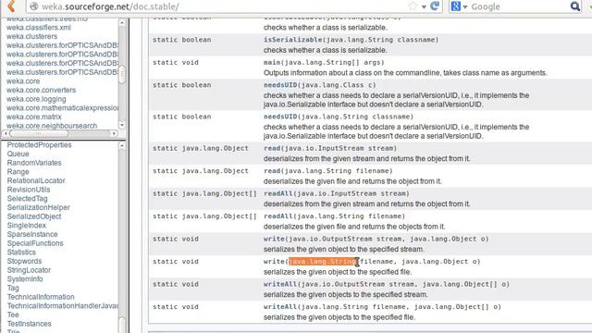Click the search magnifier icon
This screenshot has width=592, height=333.
click(575, 6)
